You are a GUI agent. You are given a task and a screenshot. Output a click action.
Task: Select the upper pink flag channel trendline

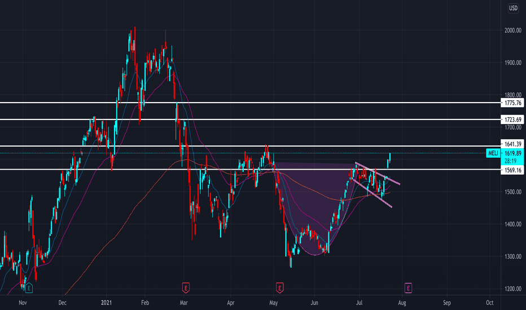point(378,173)
